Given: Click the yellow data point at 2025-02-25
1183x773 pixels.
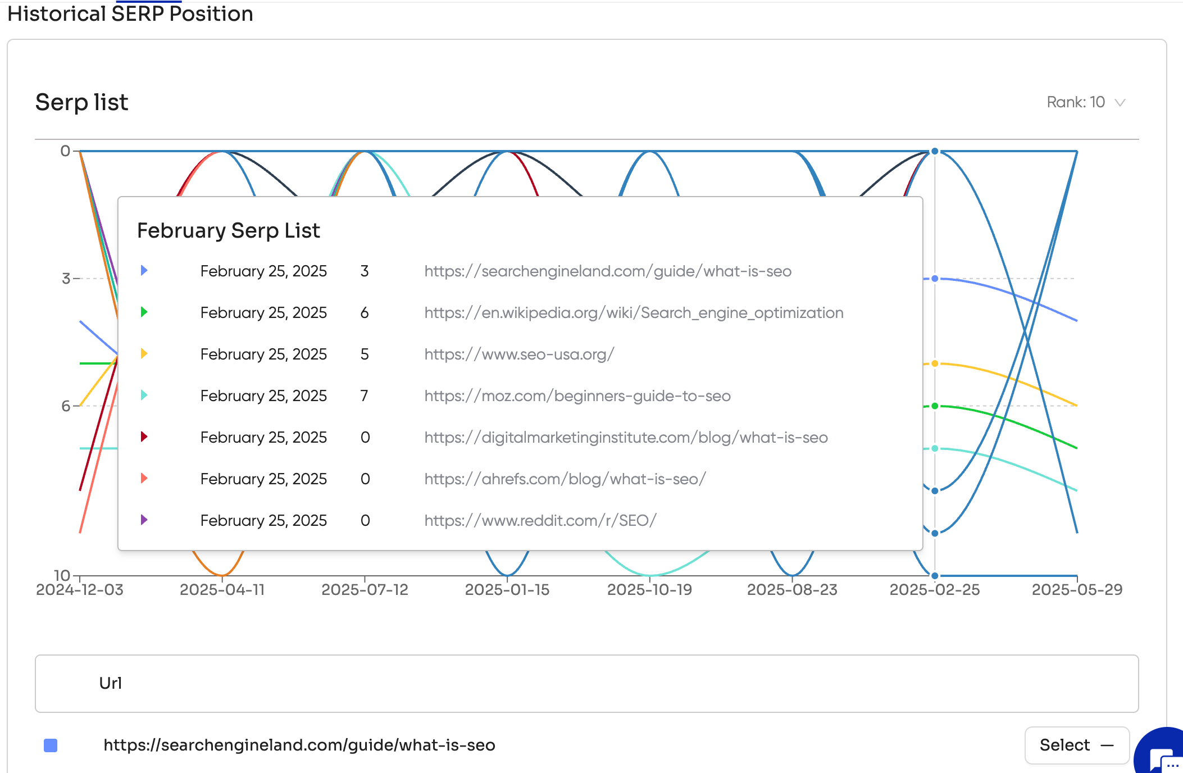Looking at the screenshot, I should coord(935,363).
